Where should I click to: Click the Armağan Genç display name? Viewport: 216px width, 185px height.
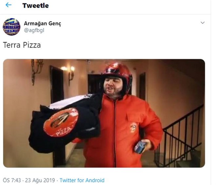click(43, 24)
